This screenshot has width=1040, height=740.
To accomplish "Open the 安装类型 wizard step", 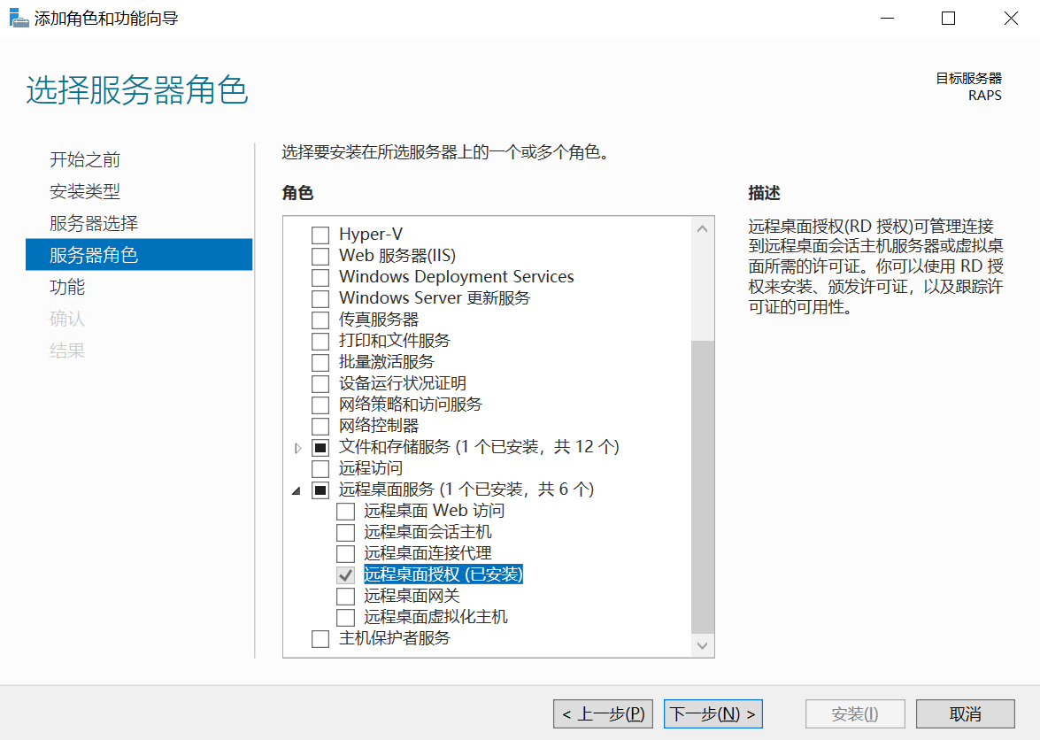I will click(85, 191).
